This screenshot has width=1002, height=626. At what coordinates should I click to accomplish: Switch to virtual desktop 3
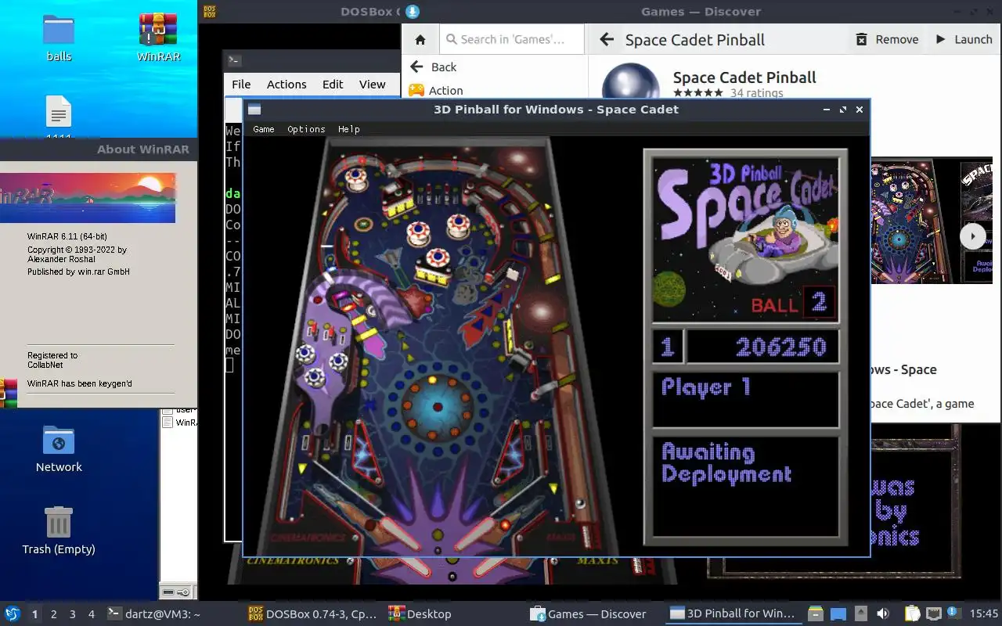73,614
